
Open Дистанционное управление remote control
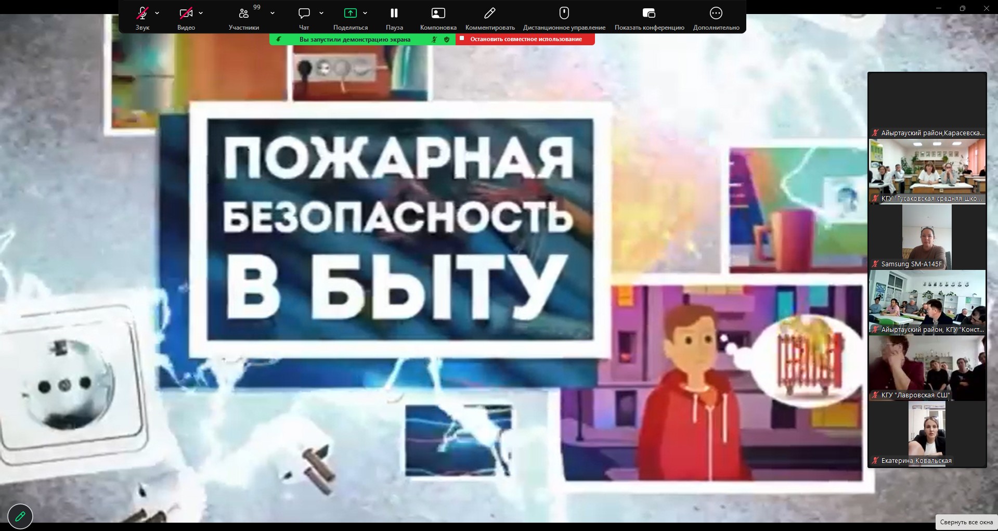[564, 14]
